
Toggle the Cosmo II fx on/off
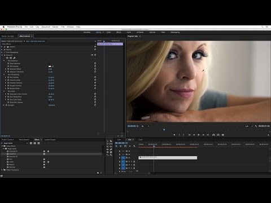coord(5,55)
